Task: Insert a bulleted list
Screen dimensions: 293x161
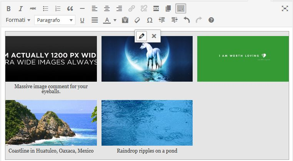Action: [45, 8]
